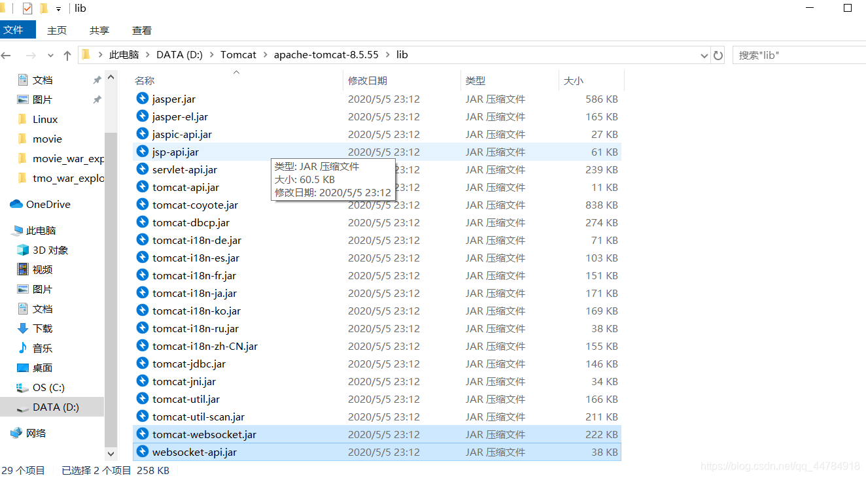Expand chevron after apache-tomcat-8.5.55 in address bar

(388, 55)
